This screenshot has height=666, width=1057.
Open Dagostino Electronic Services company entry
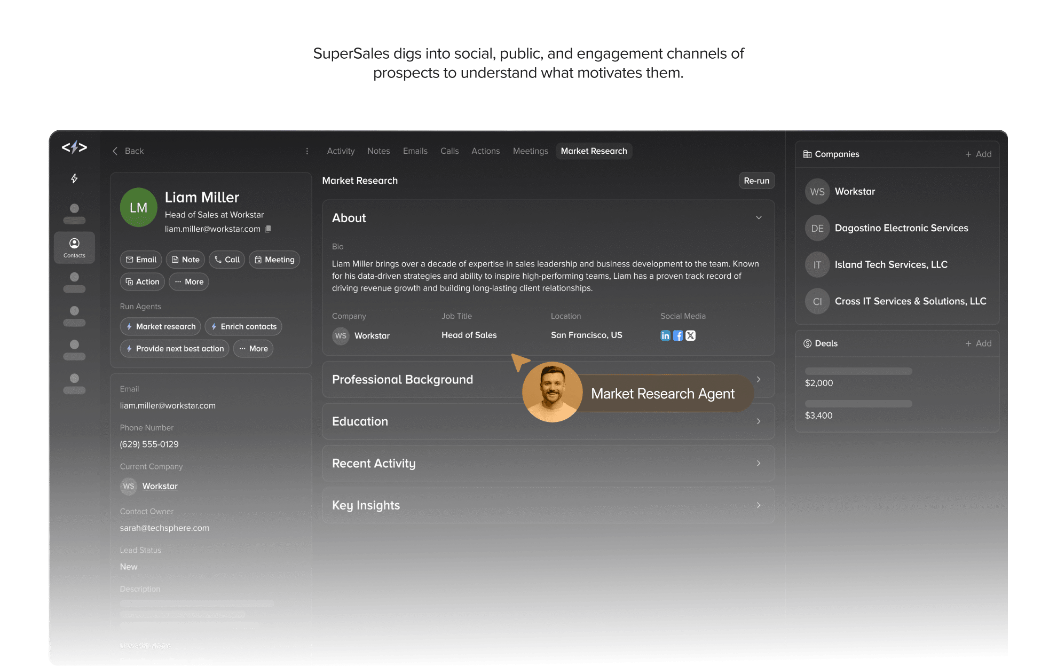coord(901,228)
